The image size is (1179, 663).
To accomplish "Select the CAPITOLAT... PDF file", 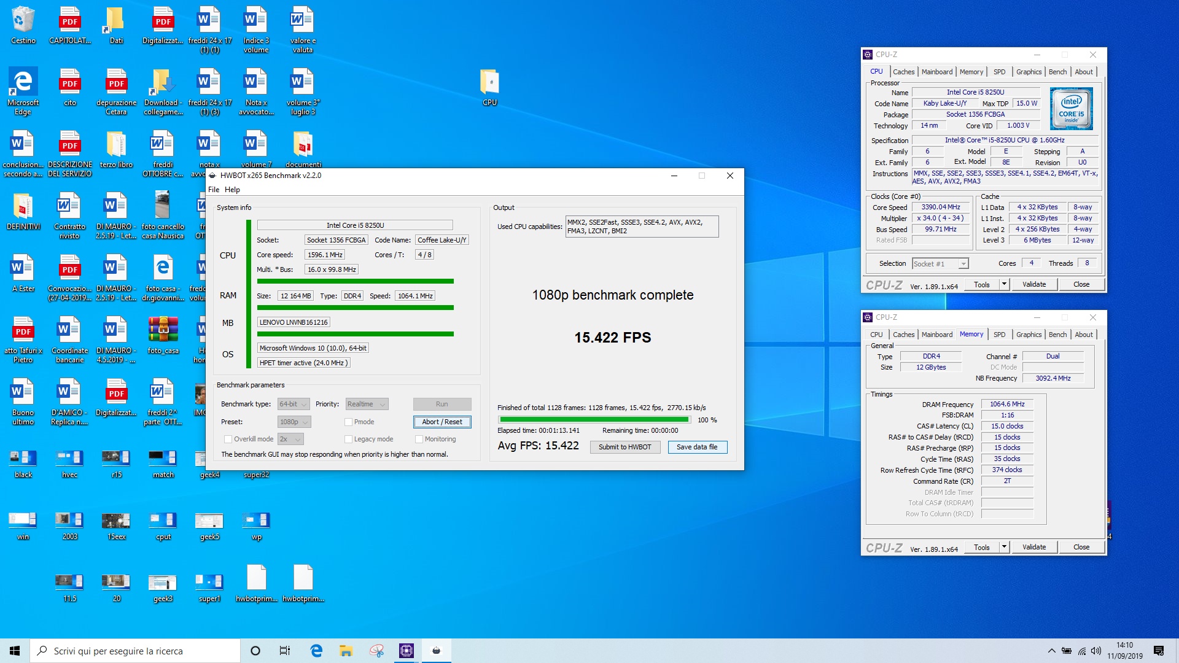I will 69,25.
